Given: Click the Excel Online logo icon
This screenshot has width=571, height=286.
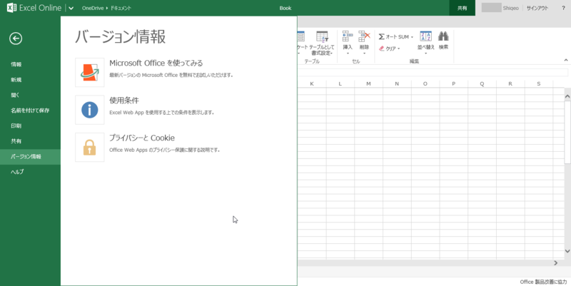Looking at the screenshot, I should 11,8.
